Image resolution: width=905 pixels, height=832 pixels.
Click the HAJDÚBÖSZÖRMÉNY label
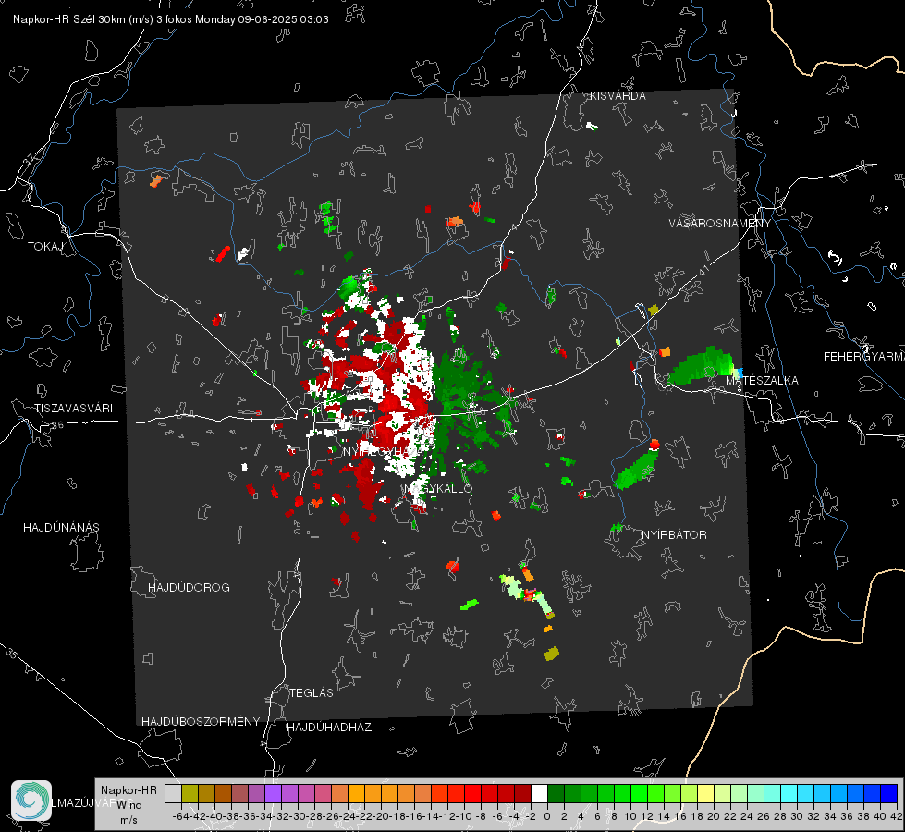pyautogui.click(x=201, y=722)
